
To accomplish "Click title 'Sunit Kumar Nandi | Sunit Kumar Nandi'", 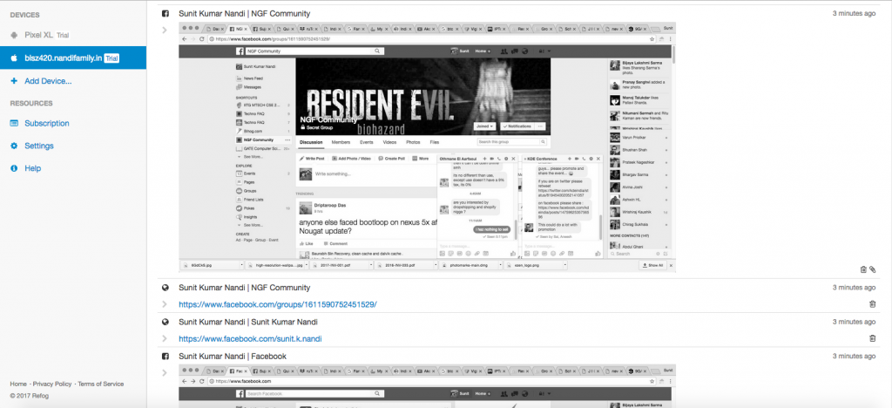I will 248,322.
